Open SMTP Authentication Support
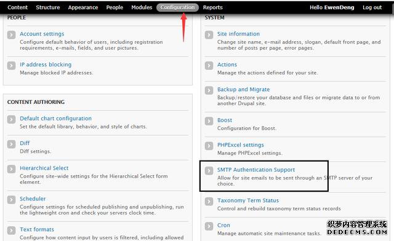Image resolution: width=394 pixels, height=241 pixels. coord(256,170)
